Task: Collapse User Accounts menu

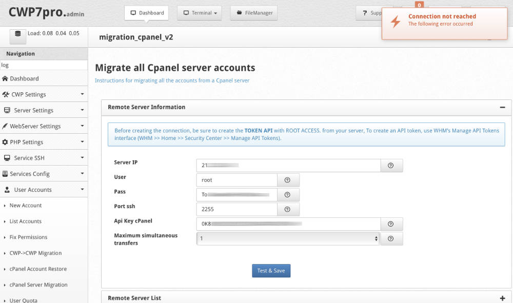Action: click(44, 190)
